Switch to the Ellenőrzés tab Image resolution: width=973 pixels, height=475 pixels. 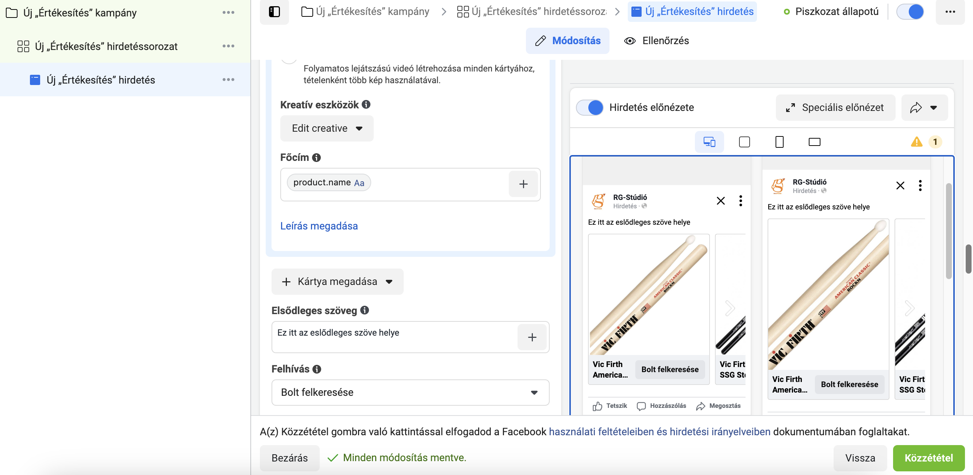(x=657, y=41)
